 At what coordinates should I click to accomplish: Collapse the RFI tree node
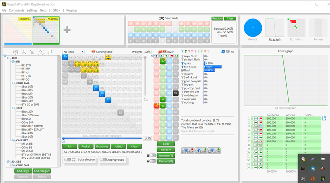click(13, 62)
